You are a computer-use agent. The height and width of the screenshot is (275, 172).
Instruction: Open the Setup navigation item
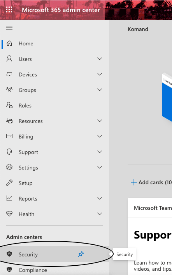pos(54,183)
